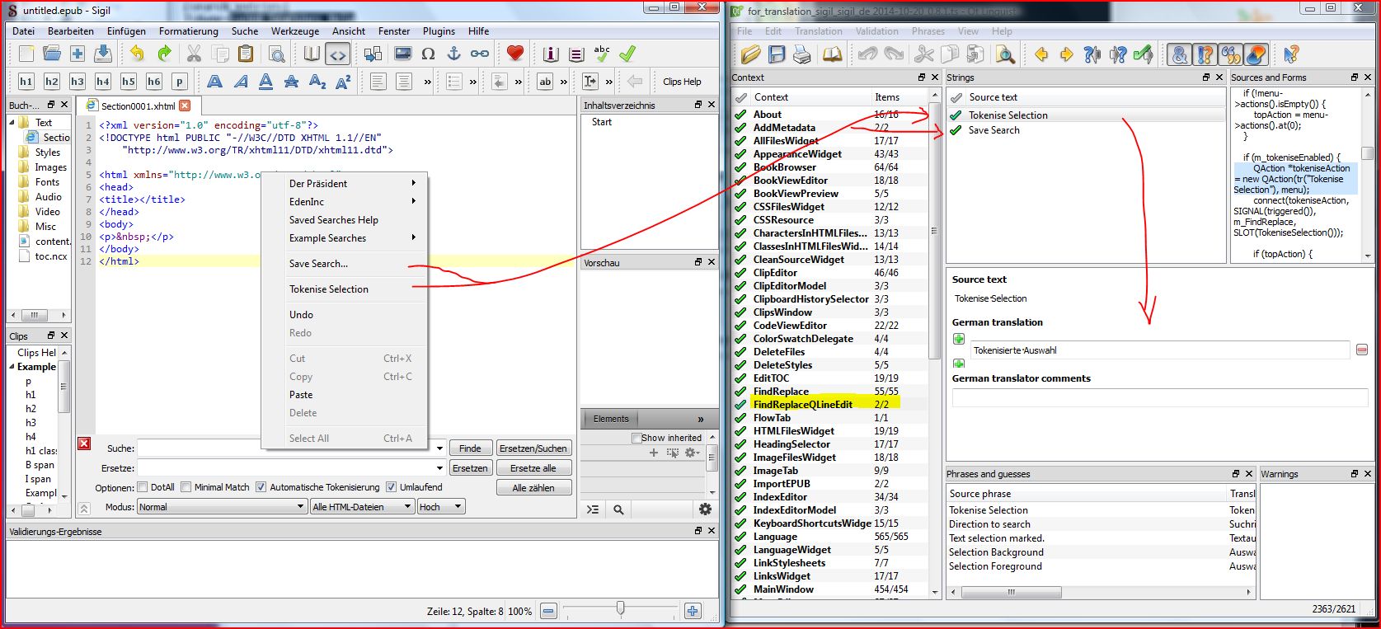Check the Show inherited box
This screenshot has height=629, width=1381.
click(x=636, y=438)
